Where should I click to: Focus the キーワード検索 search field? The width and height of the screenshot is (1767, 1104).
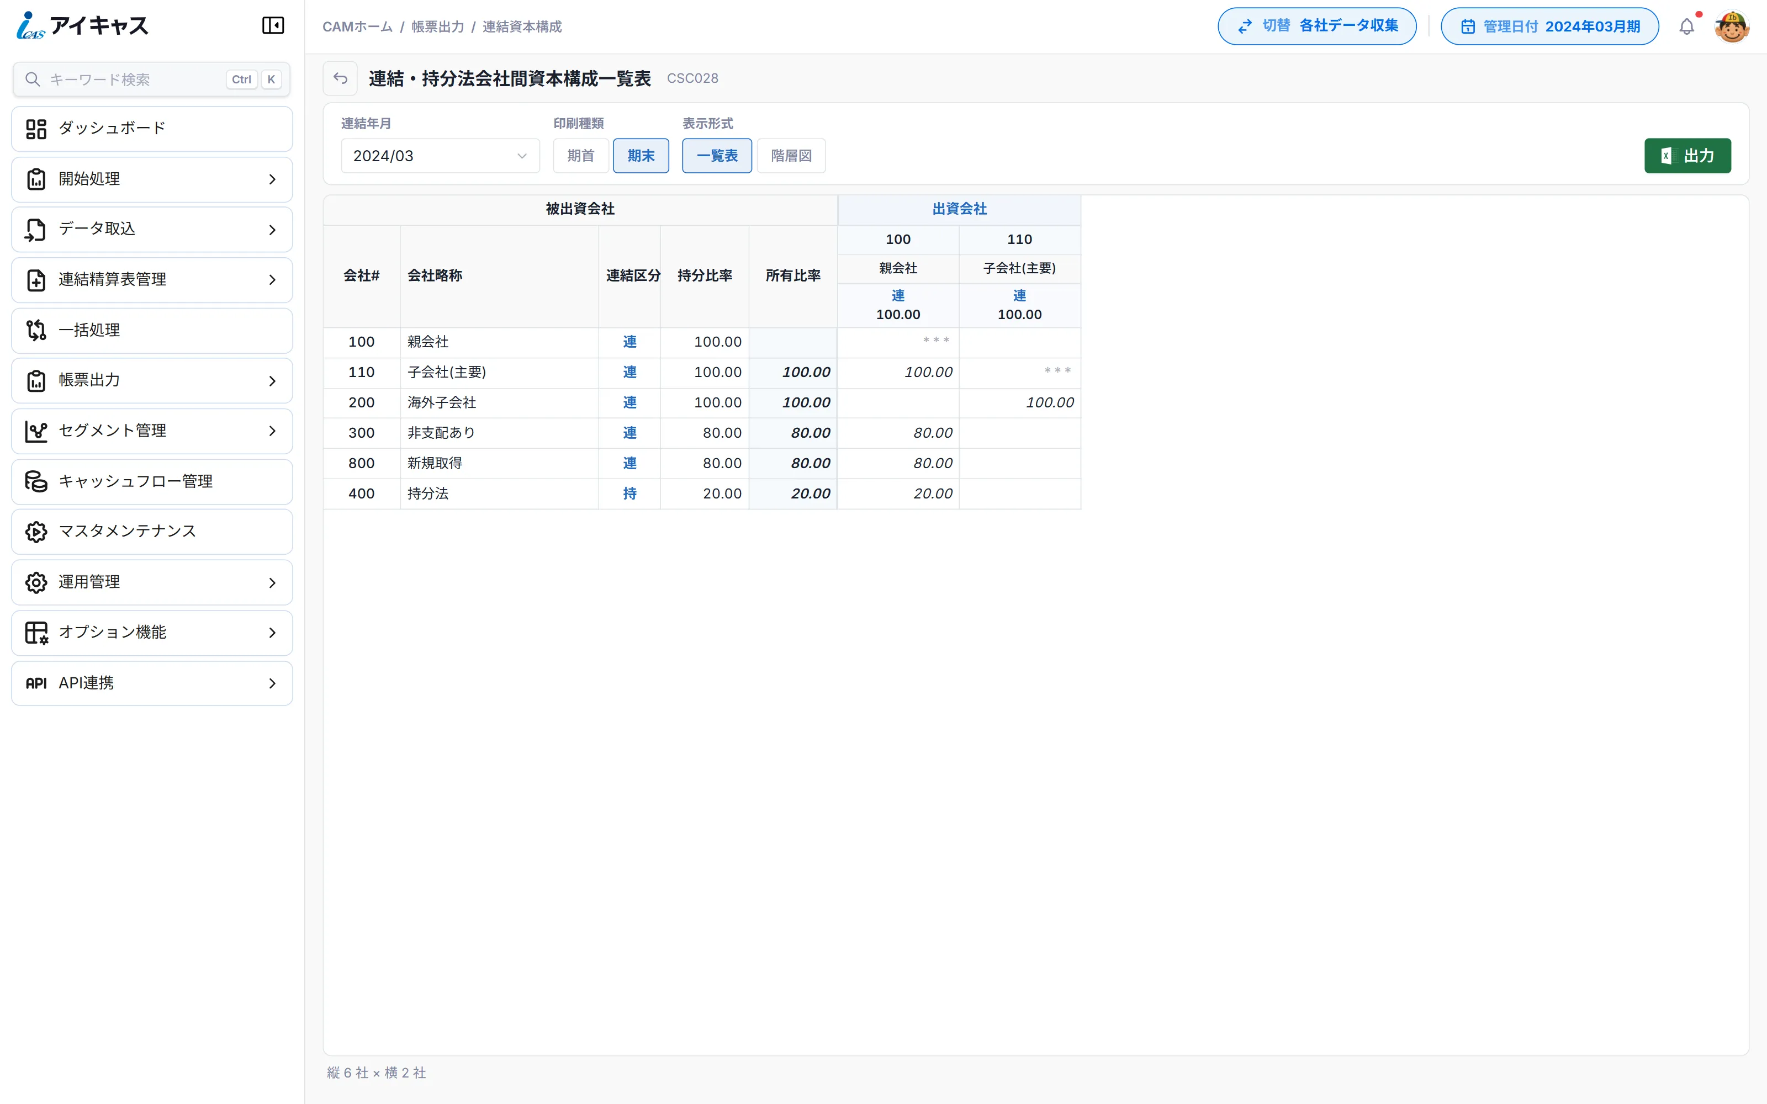point(152,79)
